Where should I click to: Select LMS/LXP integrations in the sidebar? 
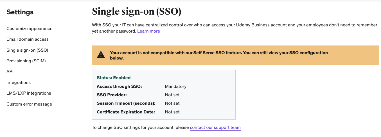[29, 93]
